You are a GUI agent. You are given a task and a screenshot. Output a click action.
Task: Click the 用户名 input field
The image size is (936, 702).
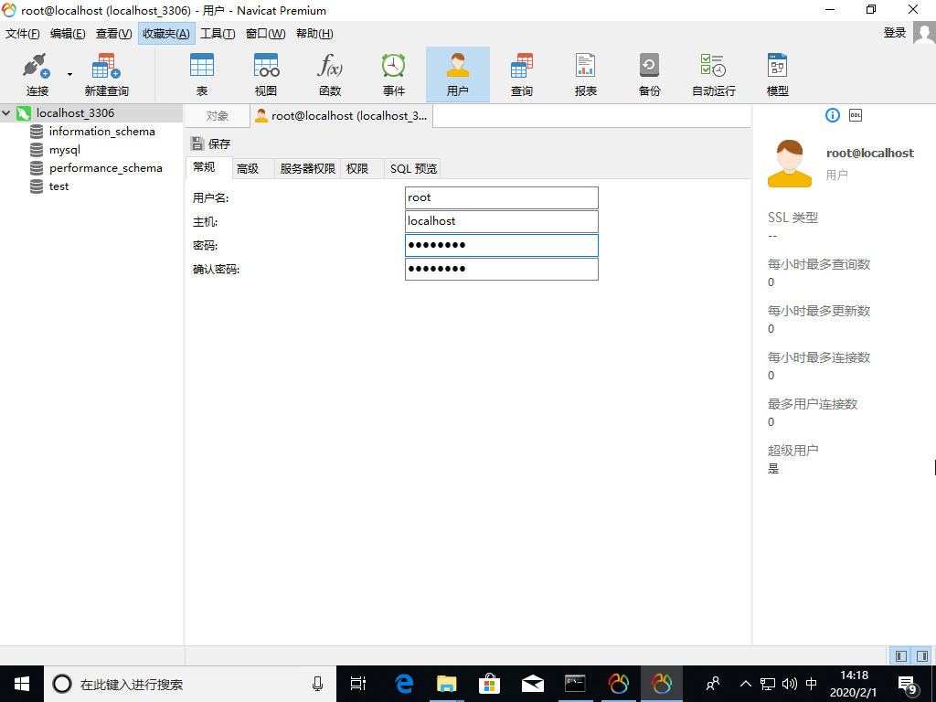[502, 197]
